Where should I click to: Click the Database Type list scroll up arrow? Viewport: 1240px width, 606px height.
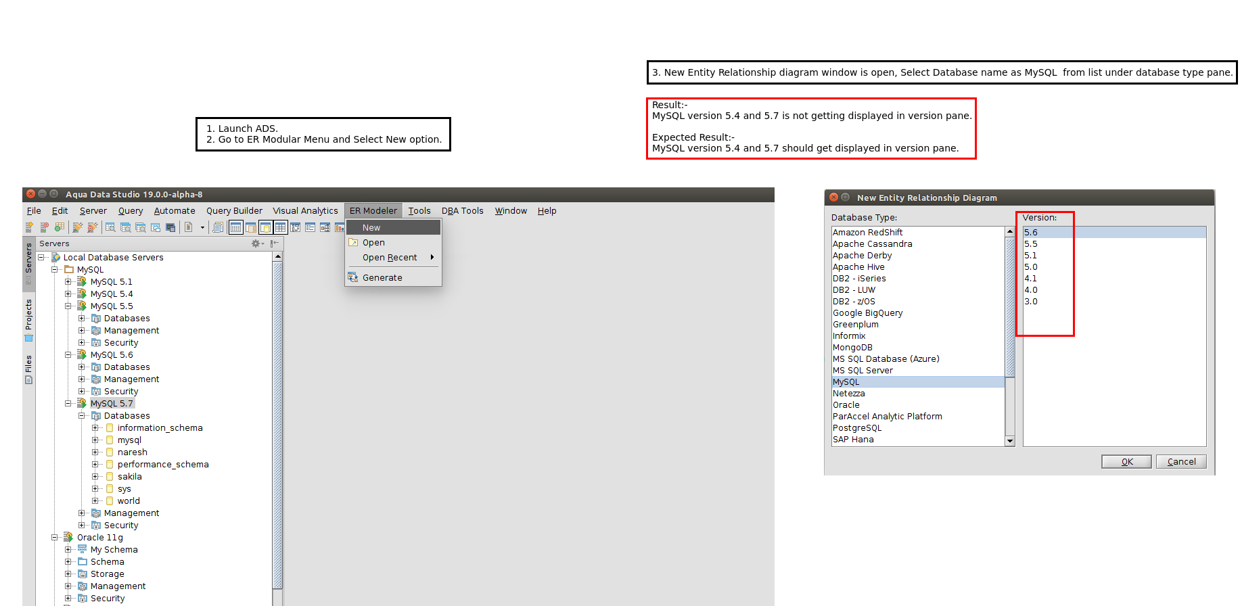(1010, 232)
